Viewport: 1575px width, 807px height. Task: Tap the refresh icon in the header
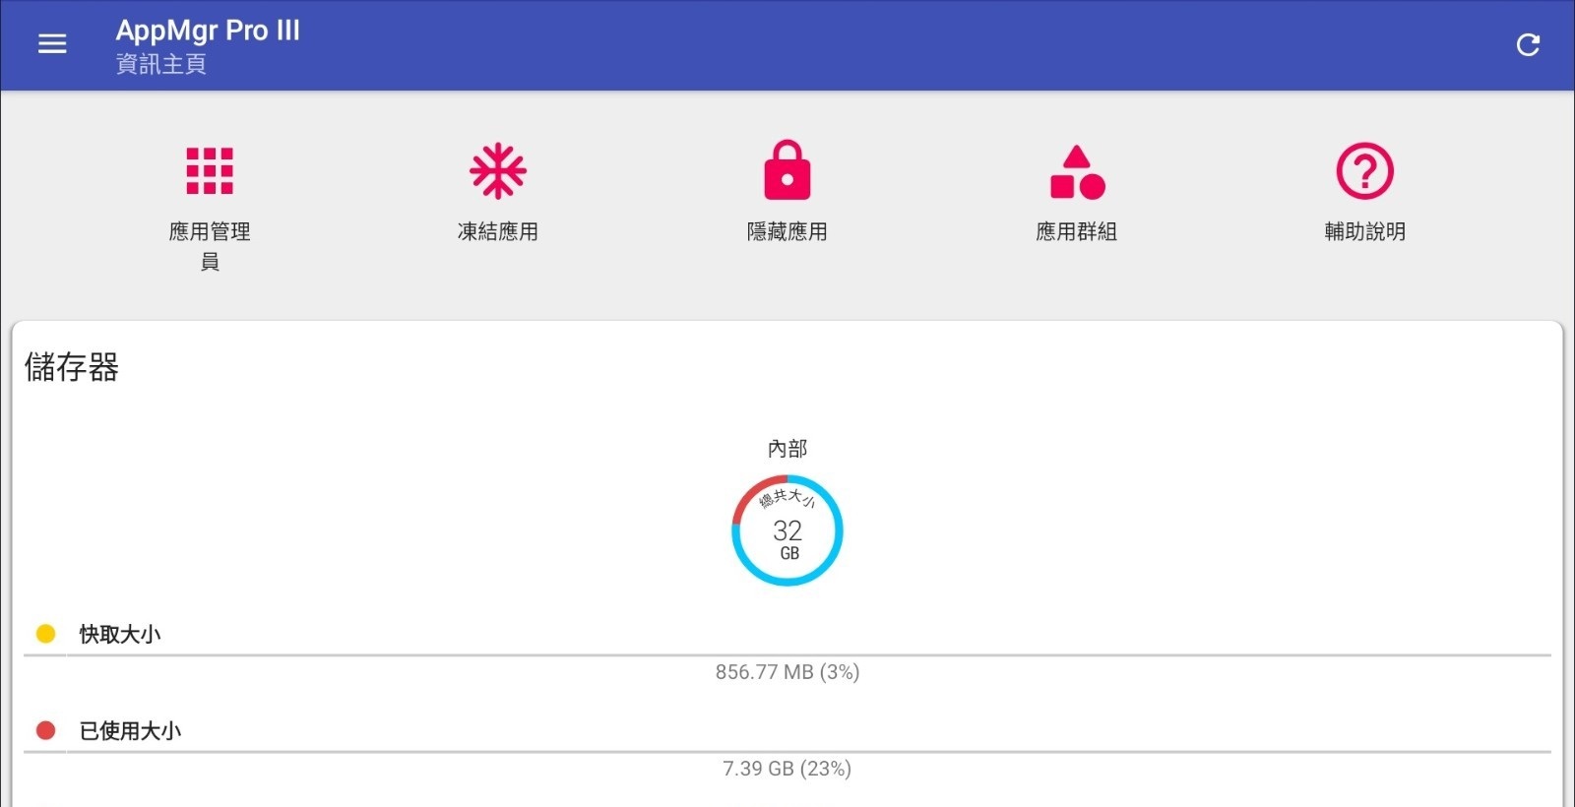coord(1528,44)
